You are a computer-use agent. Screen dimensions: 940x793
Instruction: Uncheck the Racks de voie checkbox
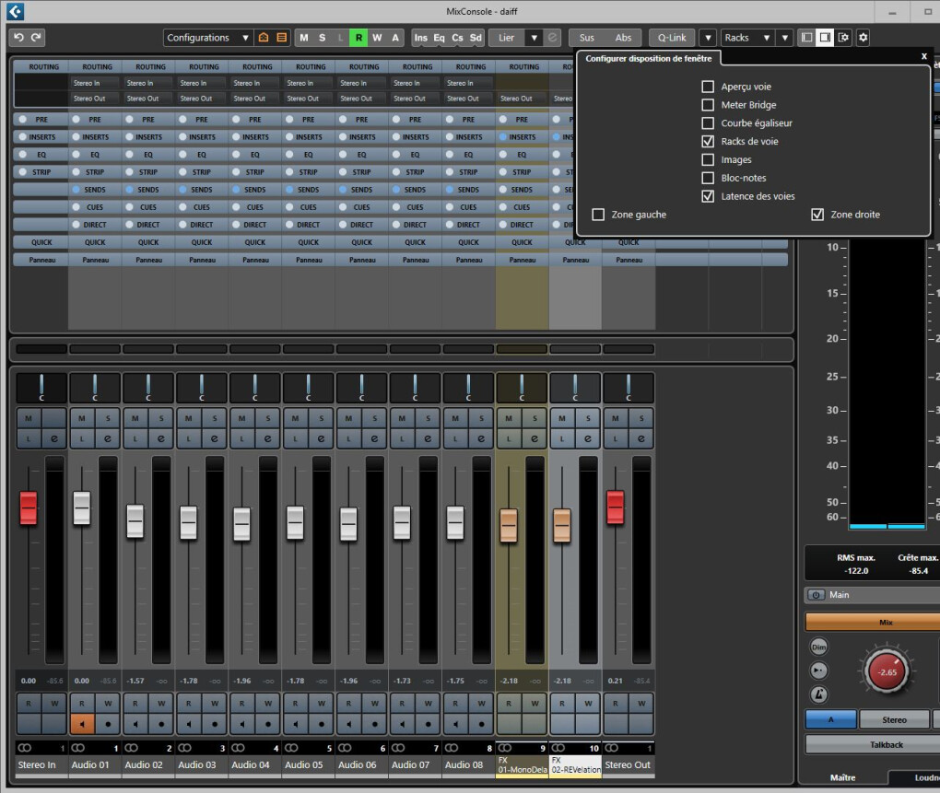click(x=708, y=142)
